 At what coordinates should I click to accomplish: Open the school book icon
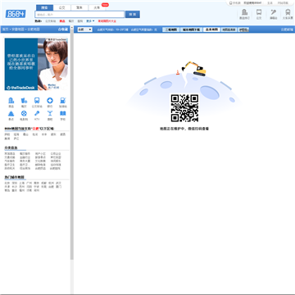pyautogui.click(x=63, y=113)
